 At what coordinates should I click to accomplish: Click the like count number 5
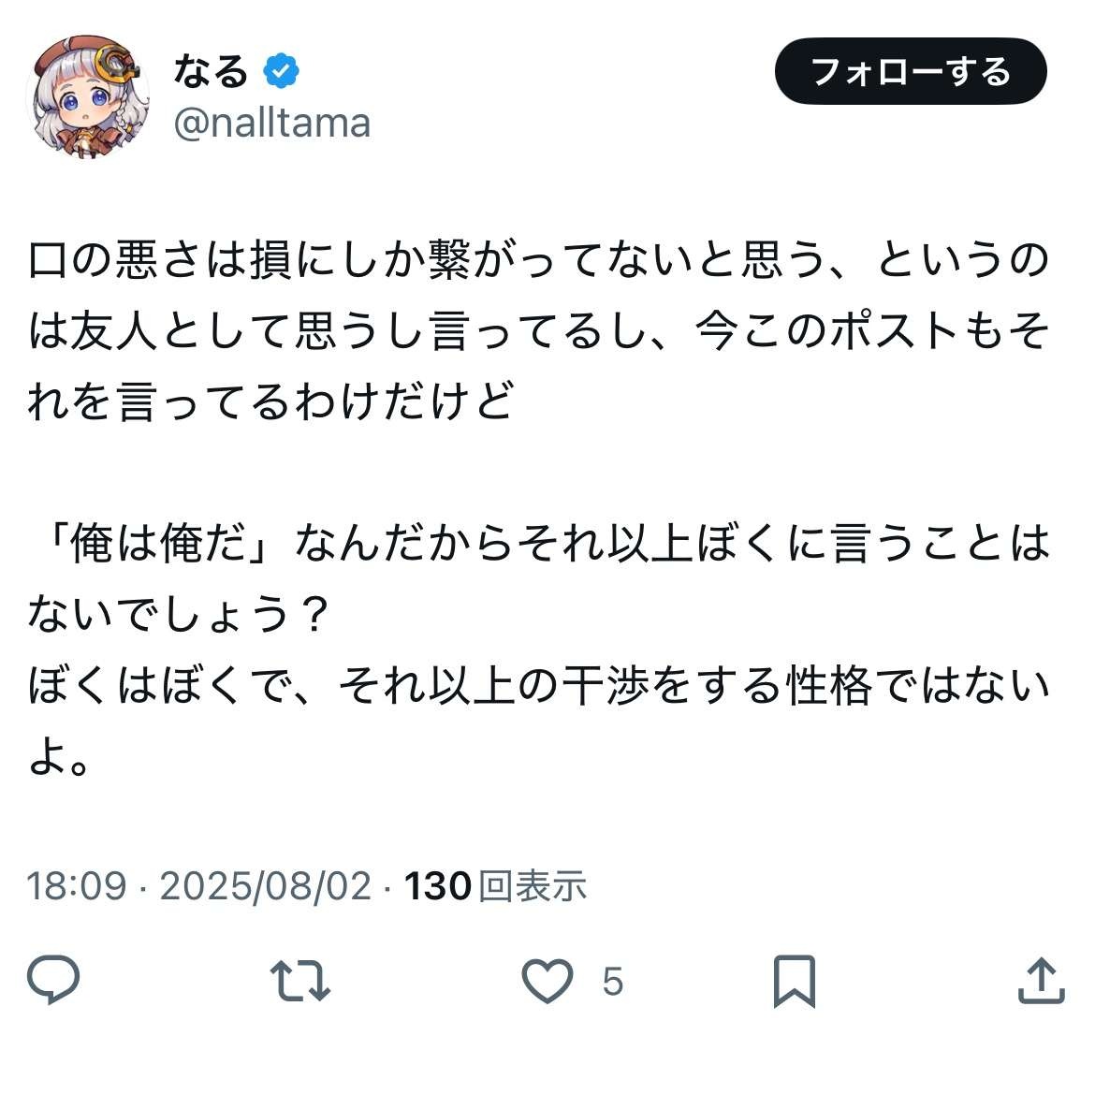(x=612, y=982)
